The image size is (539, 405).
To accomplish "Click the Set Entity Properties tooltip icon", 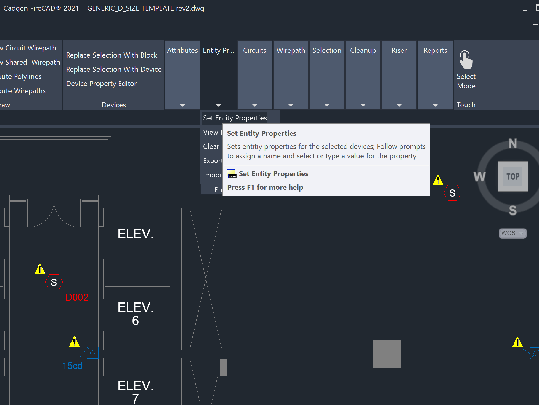I will pos(232,173).
